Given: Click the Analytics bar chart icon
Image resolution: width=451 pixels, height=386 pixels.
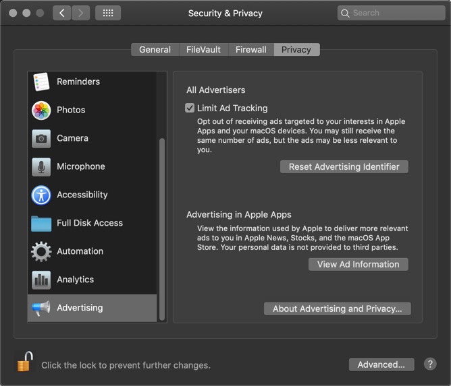Looking at the screenshot, I should point(41,280).
